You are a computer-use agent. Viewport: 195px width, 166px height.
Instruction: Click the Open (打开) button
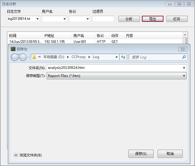[x=177, y=19]
